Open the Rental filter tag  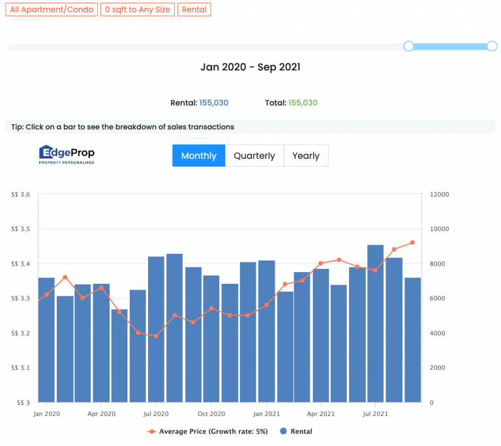click(x=194, y=10)
